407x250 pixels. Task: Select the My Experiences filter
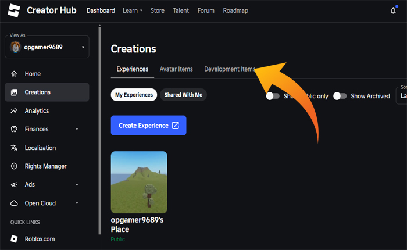(134, 95)
